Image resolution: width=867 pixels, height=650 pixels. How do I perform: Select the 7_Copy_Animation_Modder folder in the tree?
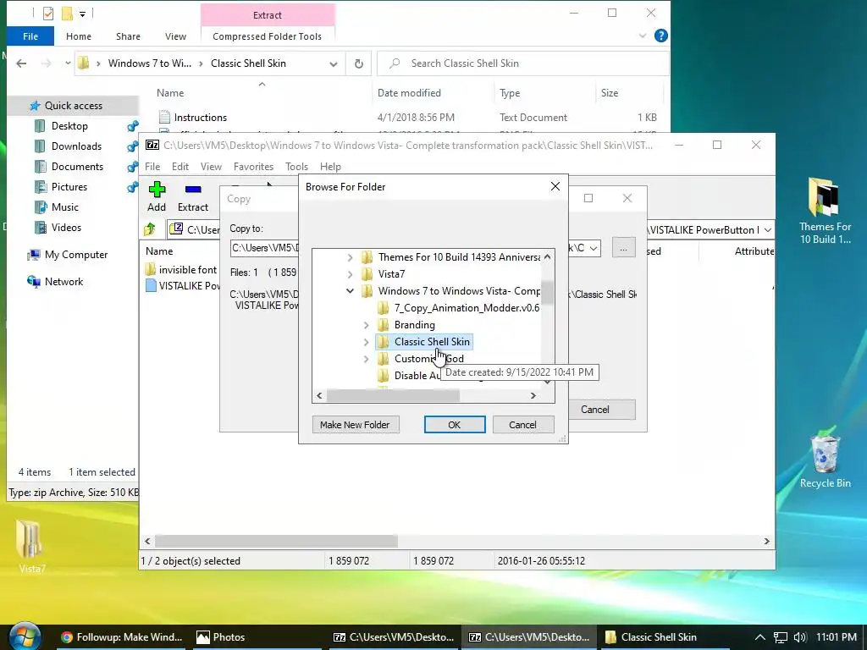click(459, 308)
